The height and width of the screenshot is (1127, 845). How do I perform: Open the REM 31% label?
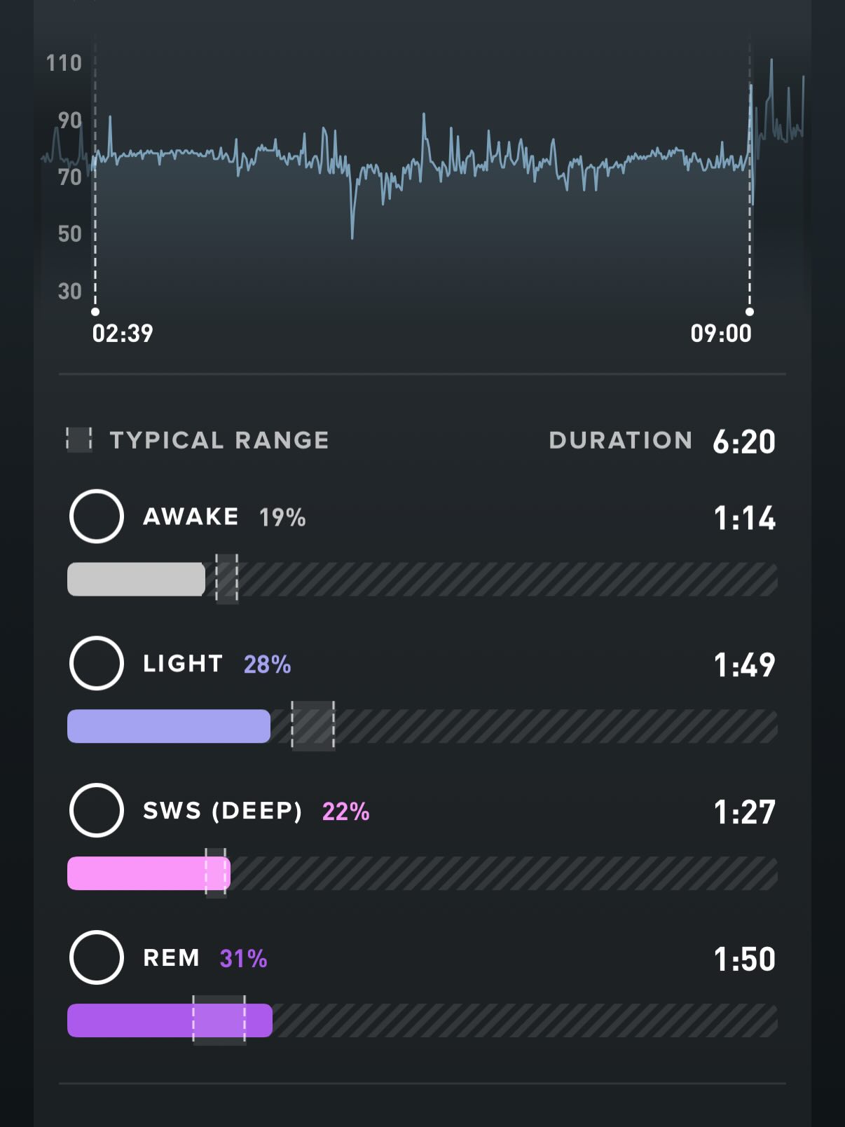point(205,958)
